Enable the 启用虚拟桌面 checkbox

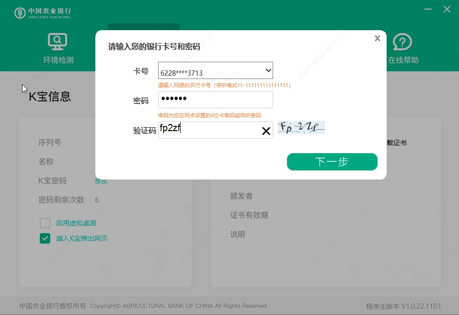[45, 223]
